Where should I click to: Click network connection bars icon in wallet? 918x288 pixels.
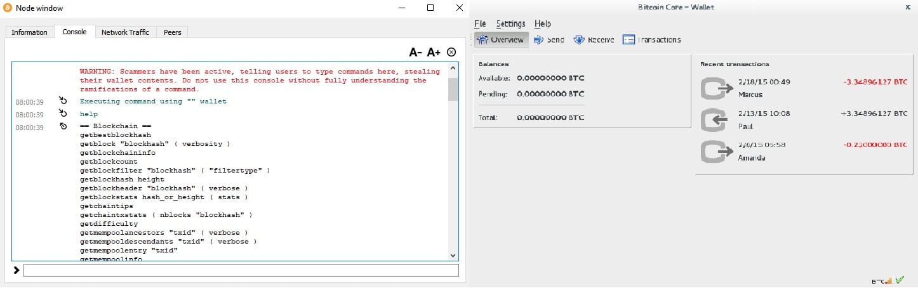pyautogui.click(x=889, y=280)
